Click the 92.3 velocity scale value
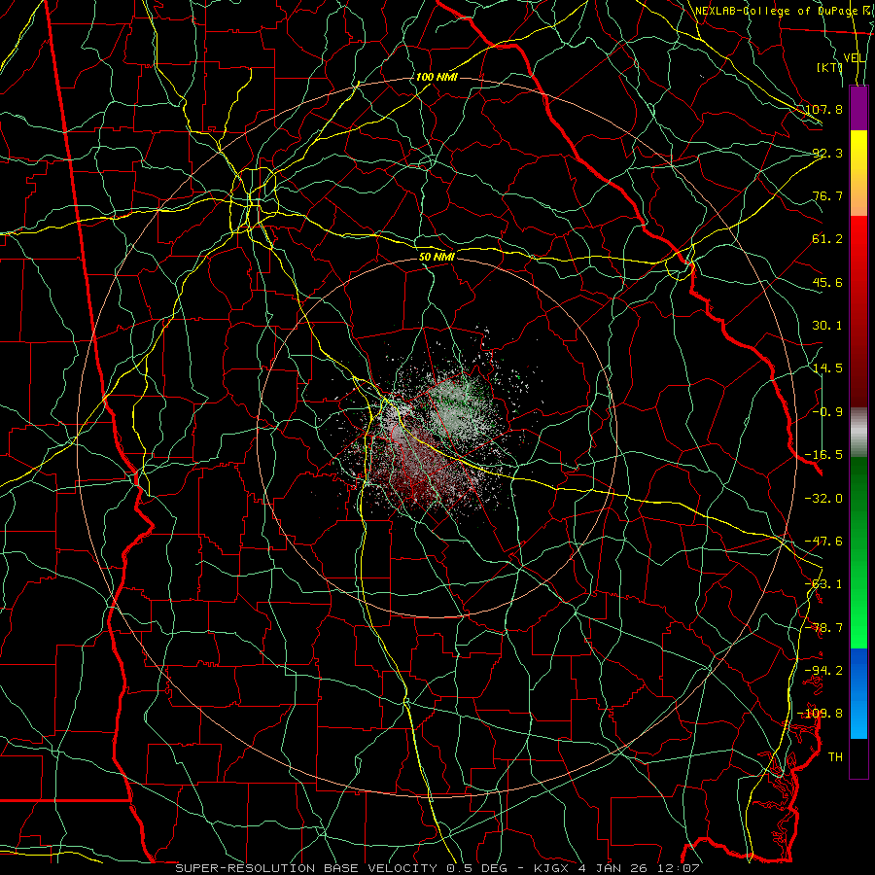 827,153
